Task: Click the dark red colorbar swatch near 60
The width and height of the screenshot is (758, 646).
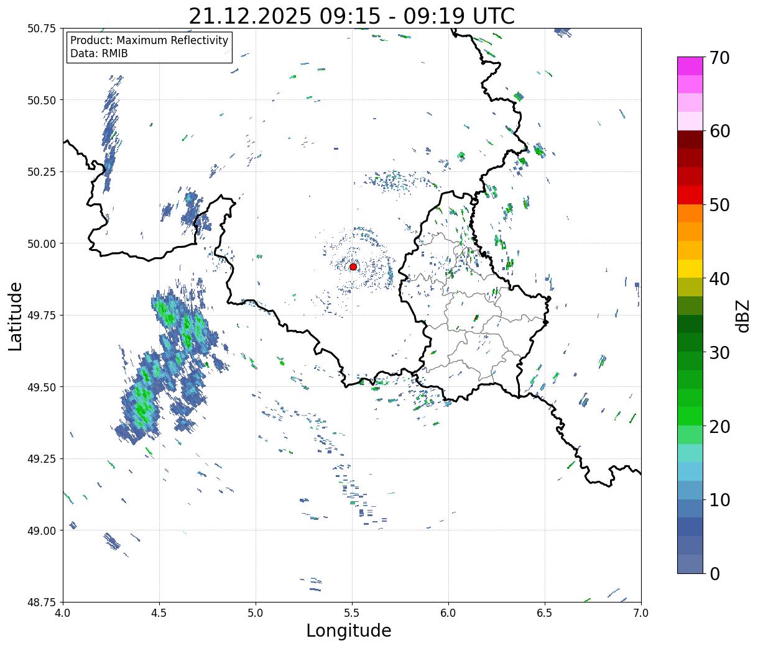Action: (690, 140)
